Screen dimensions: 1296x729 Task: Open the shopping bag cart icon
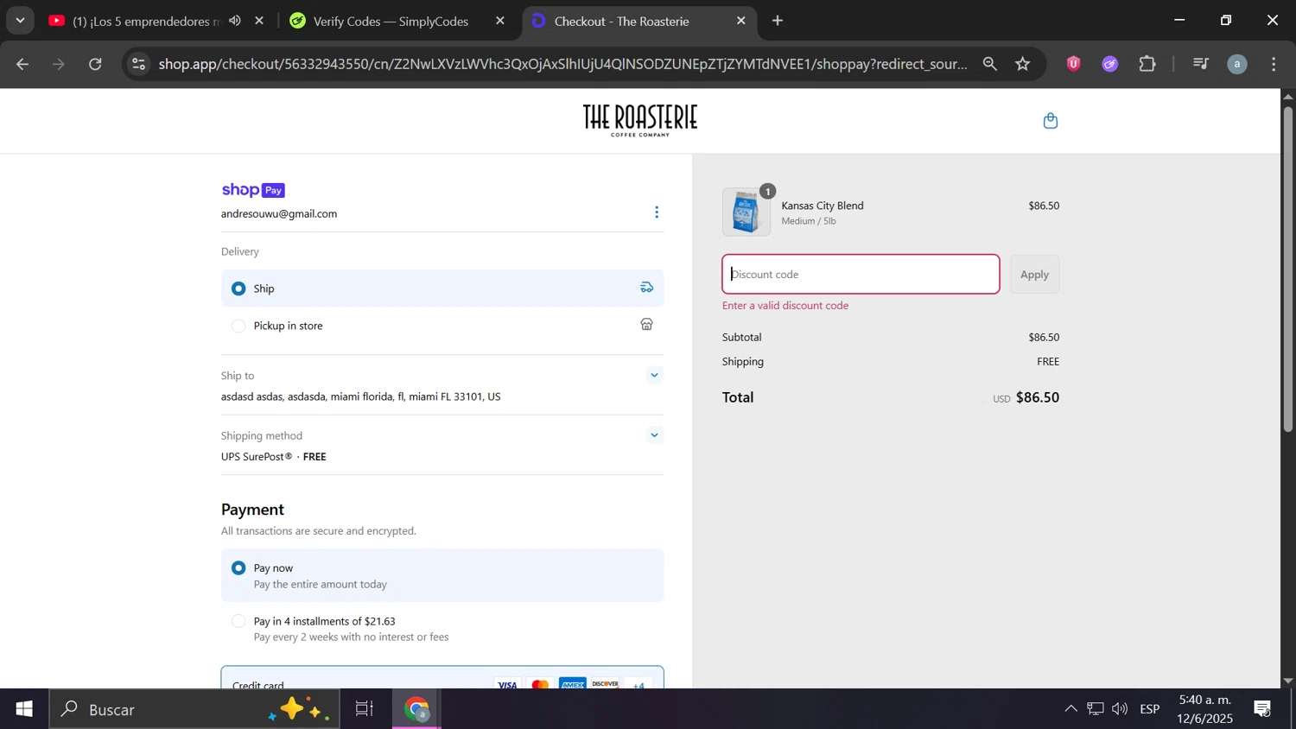tap(1051, 121)
